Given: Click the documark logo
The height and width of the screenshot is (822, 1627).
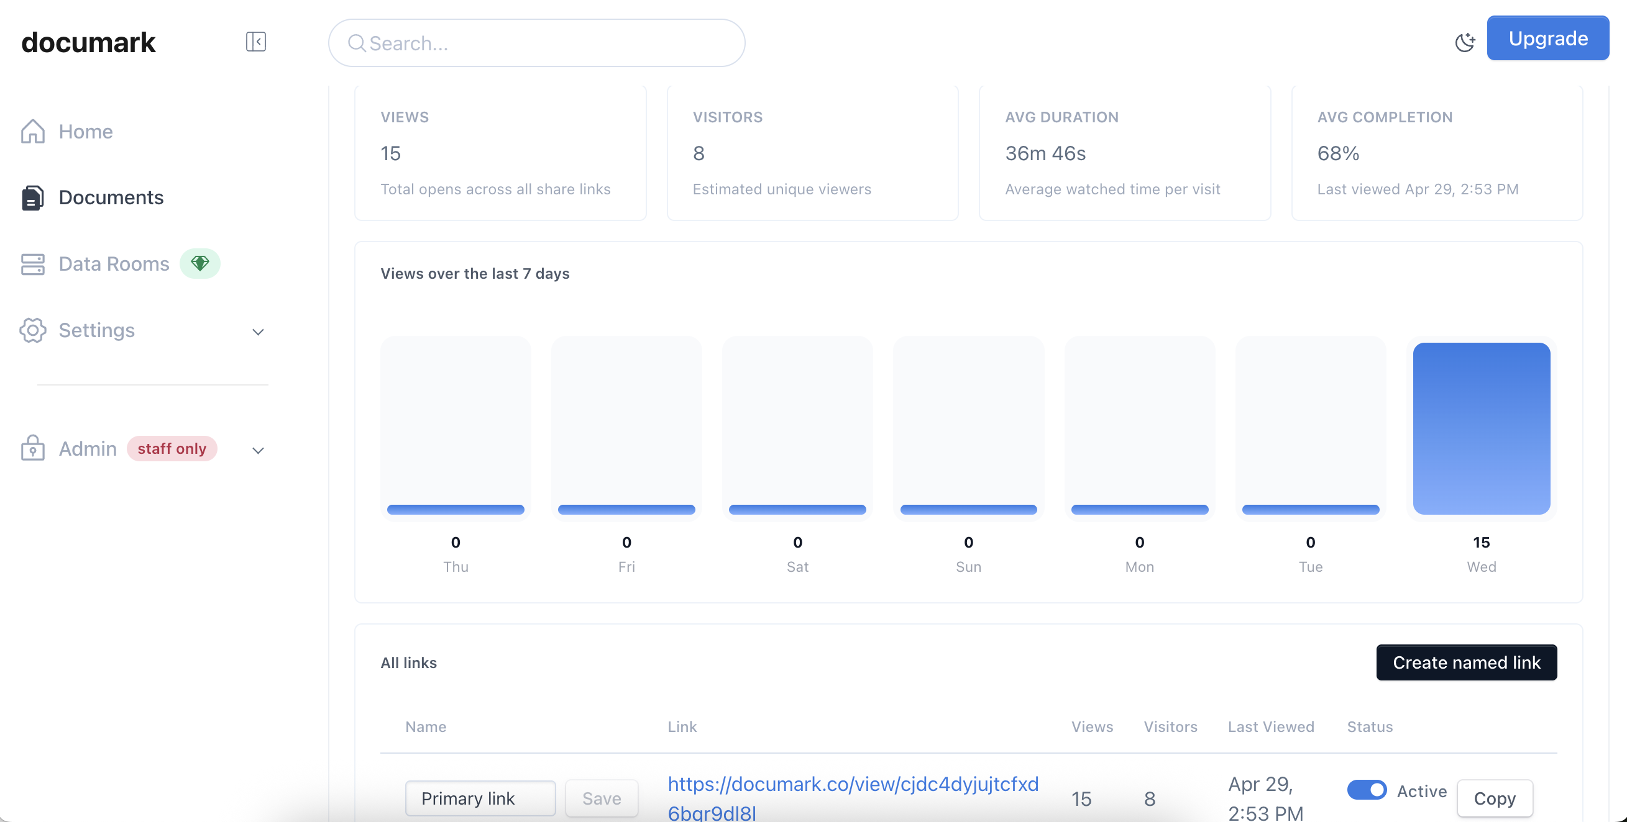Looking at the screenshot, I should click(88, 42).
